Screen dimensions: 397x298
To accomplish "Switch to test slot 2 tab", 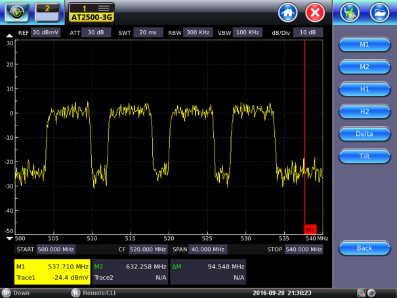I will click(x=49, y=12).
